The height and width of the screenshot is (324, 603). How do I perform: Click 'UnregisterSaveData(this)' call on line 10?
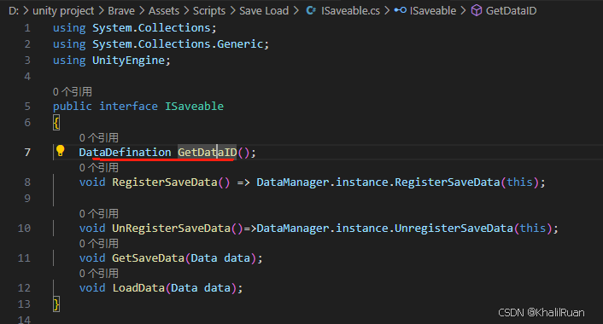coord(473,229)
